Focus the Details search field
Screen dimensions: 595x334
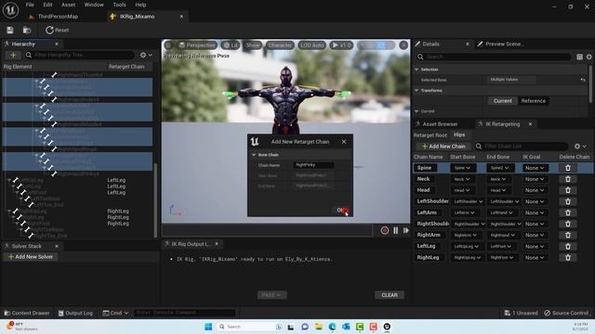(494, 57)
